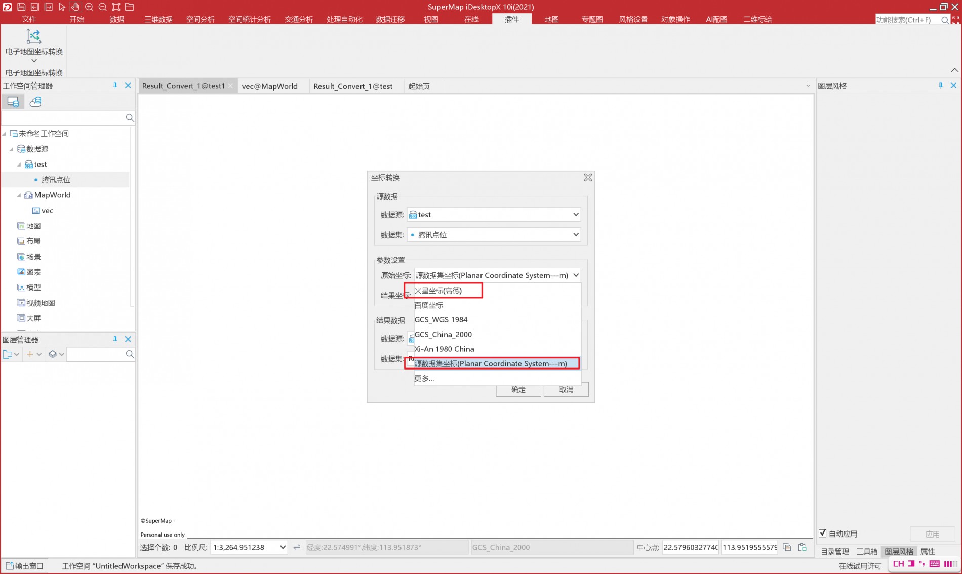Pin the 图层风格 panel
Screen dimensions: 962x574
click(941, 86)
